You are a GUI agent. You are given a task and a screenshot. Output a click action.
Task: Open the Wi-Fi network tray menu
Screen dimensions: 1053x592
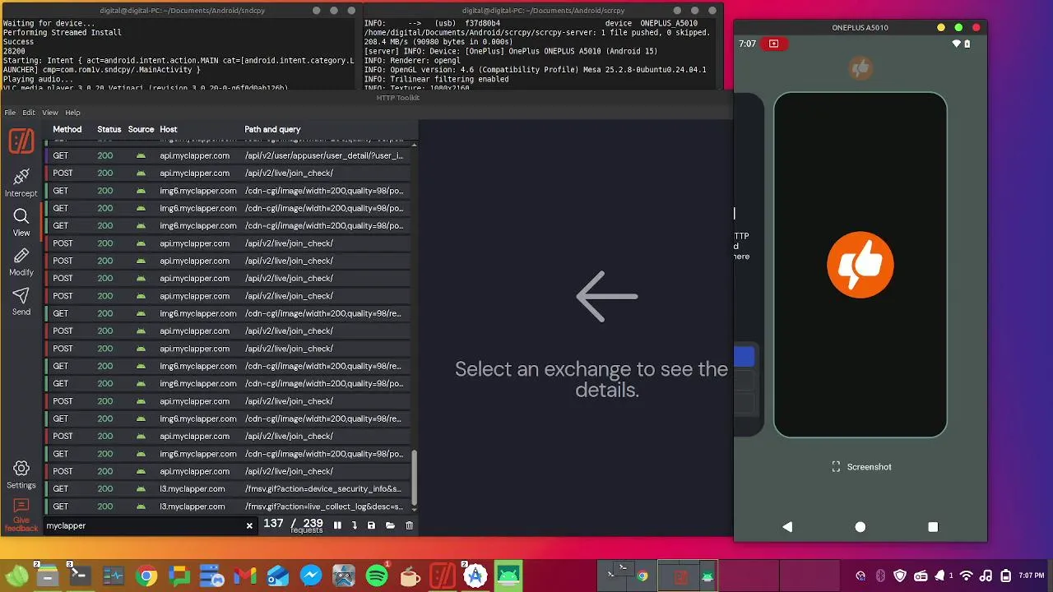click(967, 576)
